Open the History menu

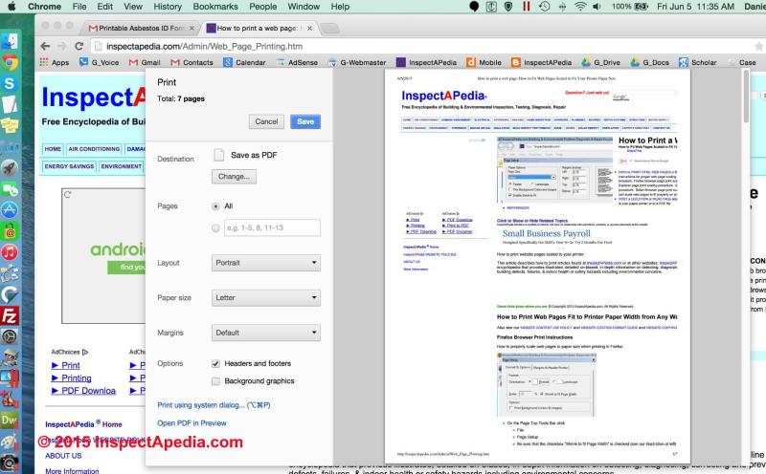(x=168, y=7)
